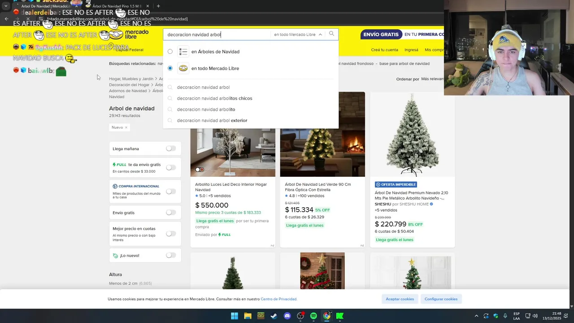Open Windows Security tray icon
This screenshot has width=574, height=323.
pos(496,316)
